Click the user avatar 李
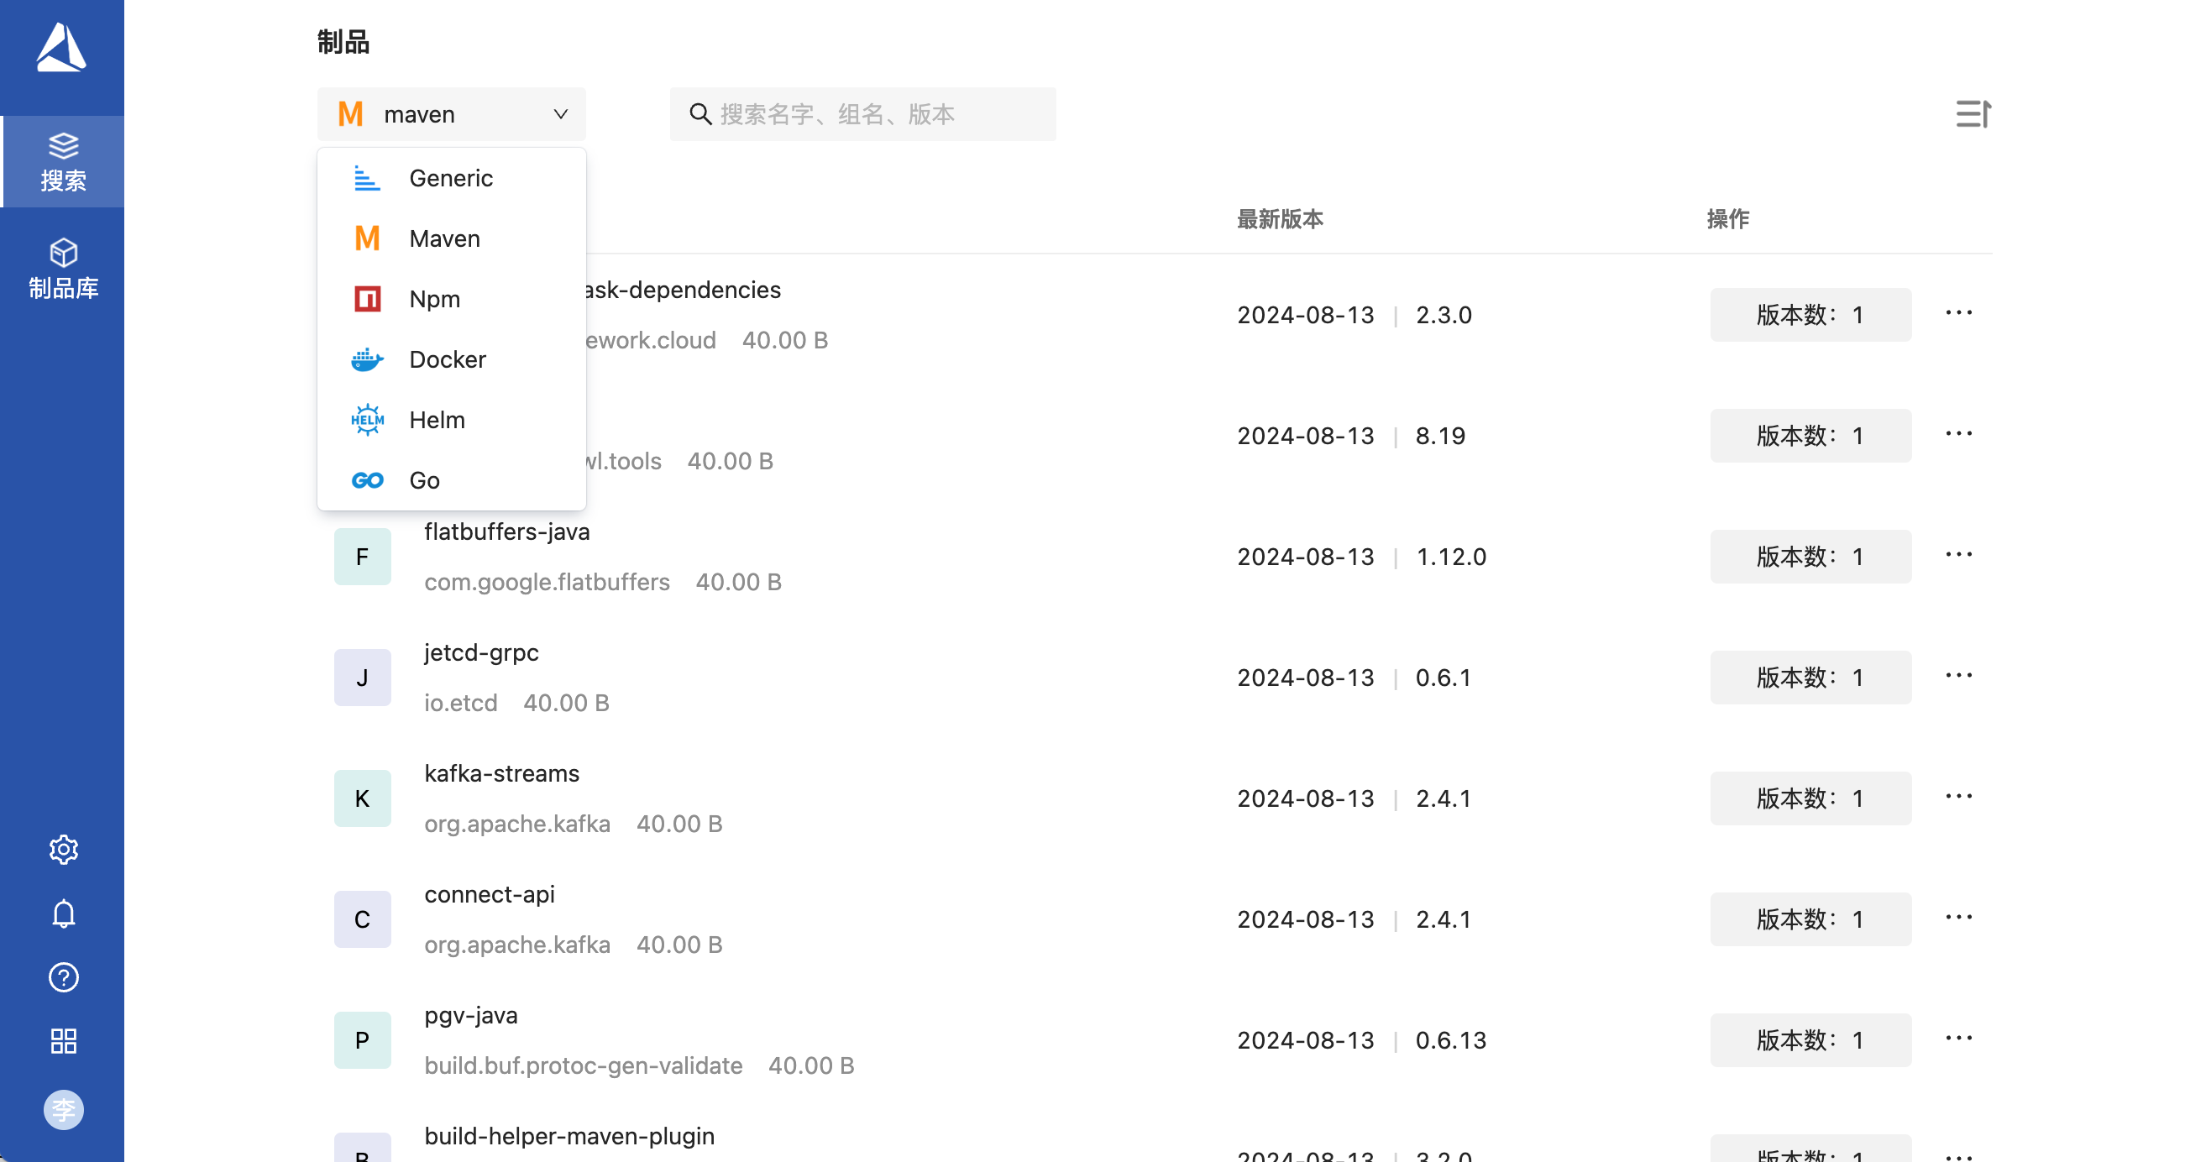 63,1109
